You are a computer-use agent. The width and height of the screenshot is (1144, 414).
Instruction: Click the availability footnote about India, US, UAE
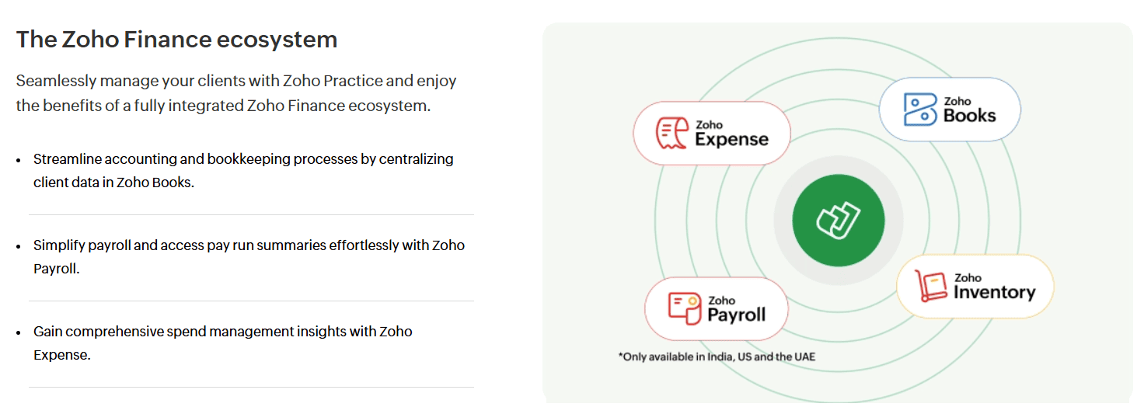(717, 357)
